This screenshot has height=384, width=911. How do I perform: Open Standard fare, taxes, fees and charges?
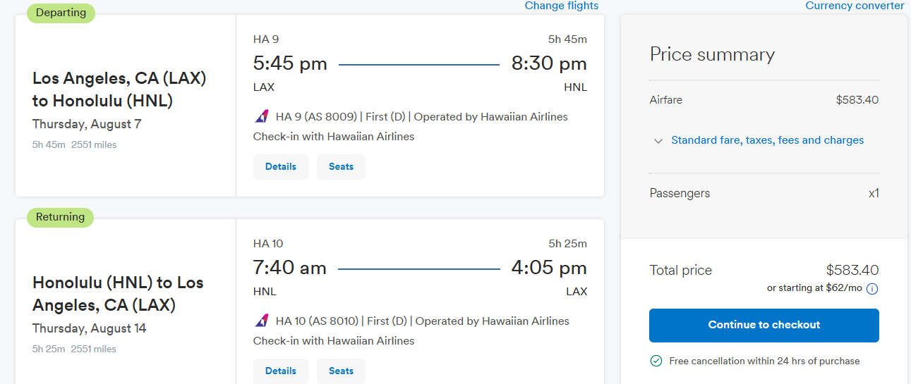point(767,140)
